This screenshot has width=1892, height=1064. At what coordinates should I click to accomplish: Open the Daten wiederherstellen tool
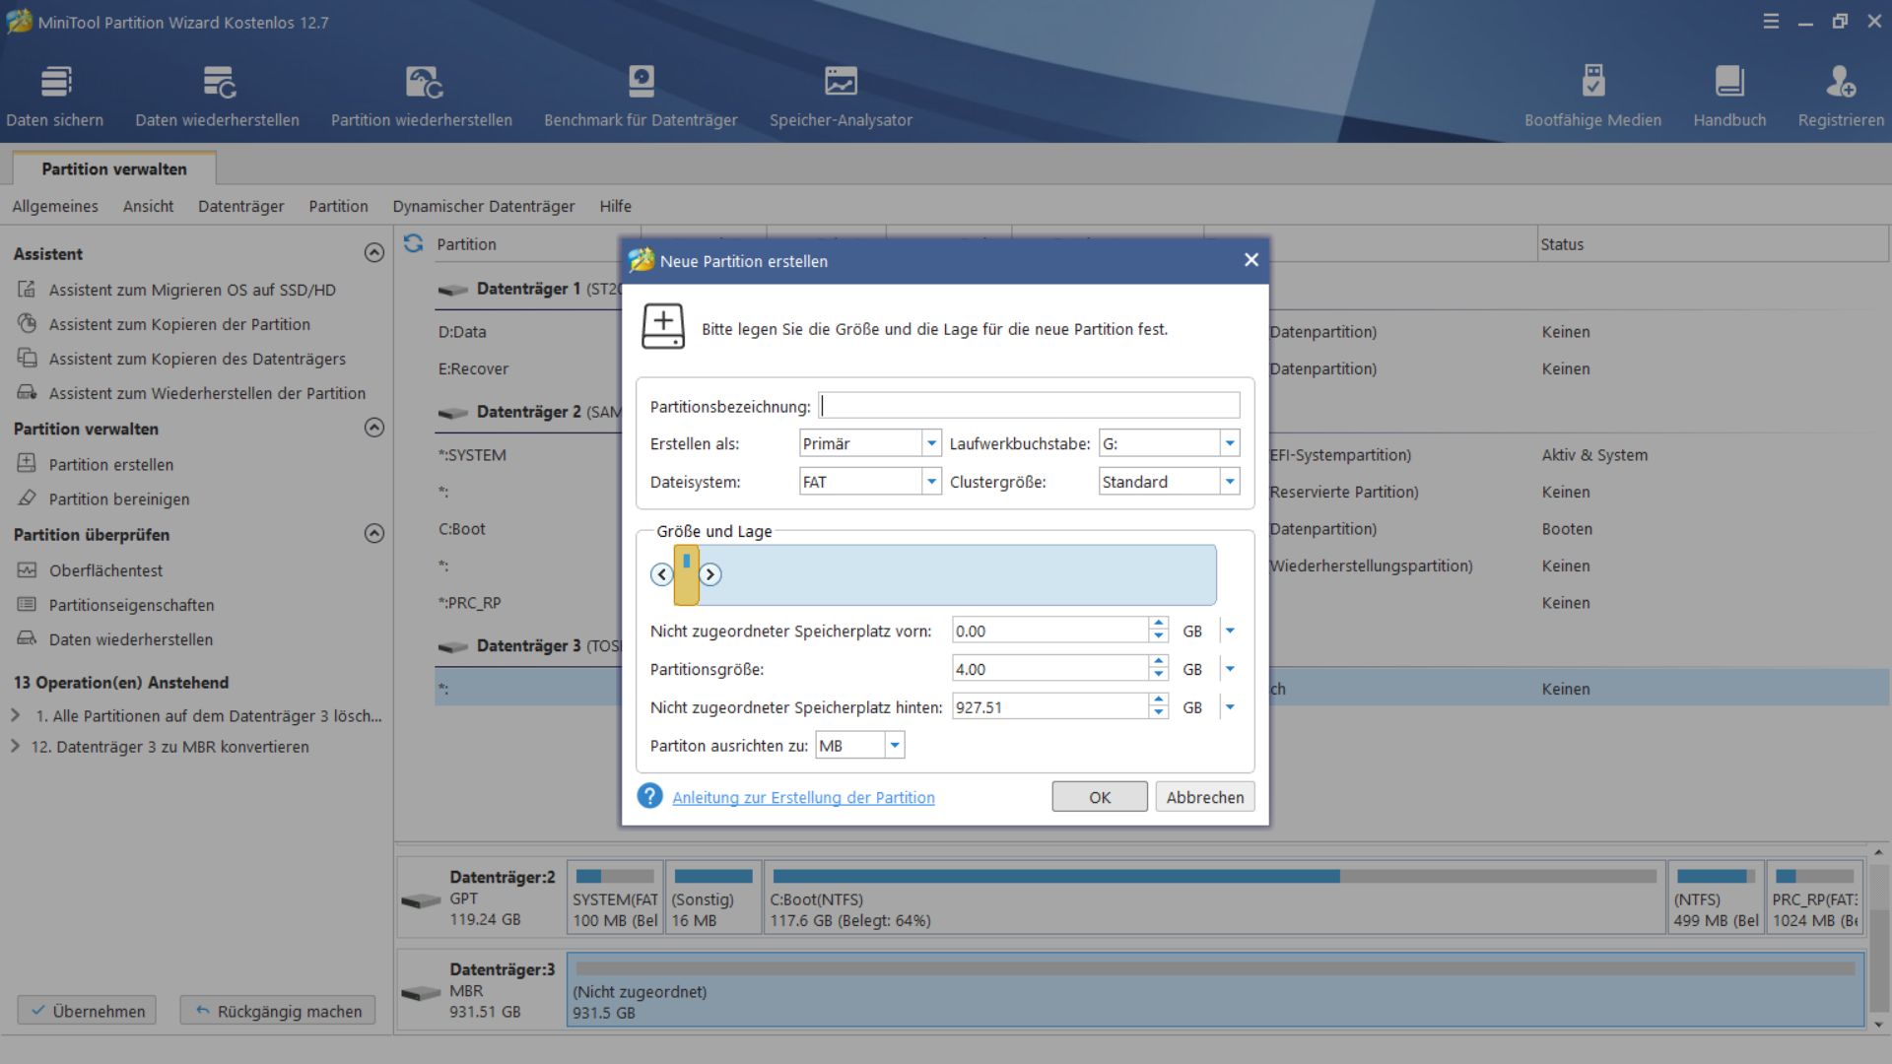217,83
